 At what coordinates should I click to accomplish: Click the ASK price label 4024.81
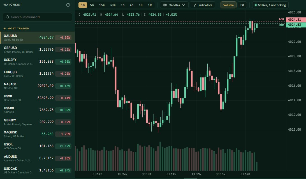(296, 20)
